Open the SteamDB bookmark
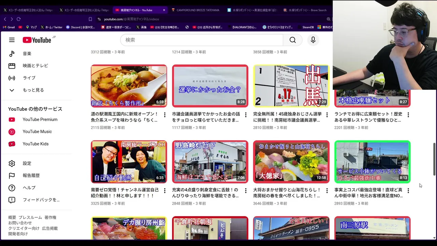The height and width of the screenshot is (246, 437). point(306,27)
